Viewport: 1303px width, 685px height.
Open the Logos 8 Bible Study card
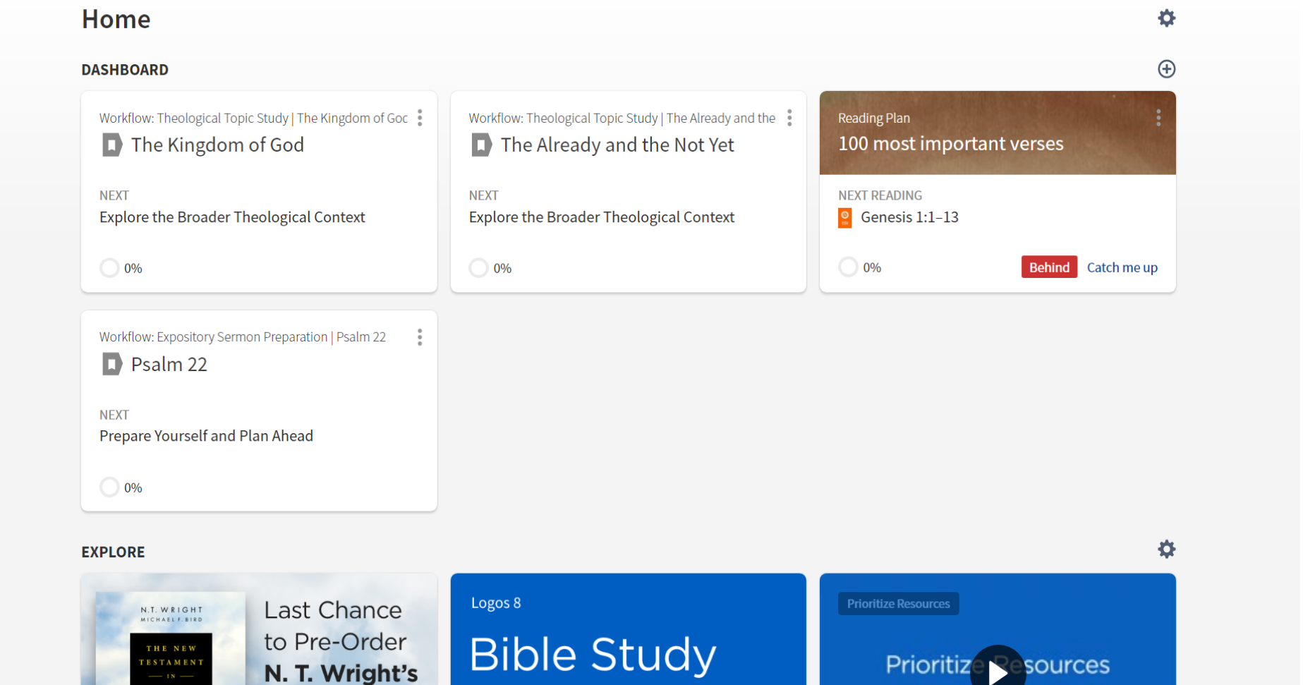click(628, 635)
